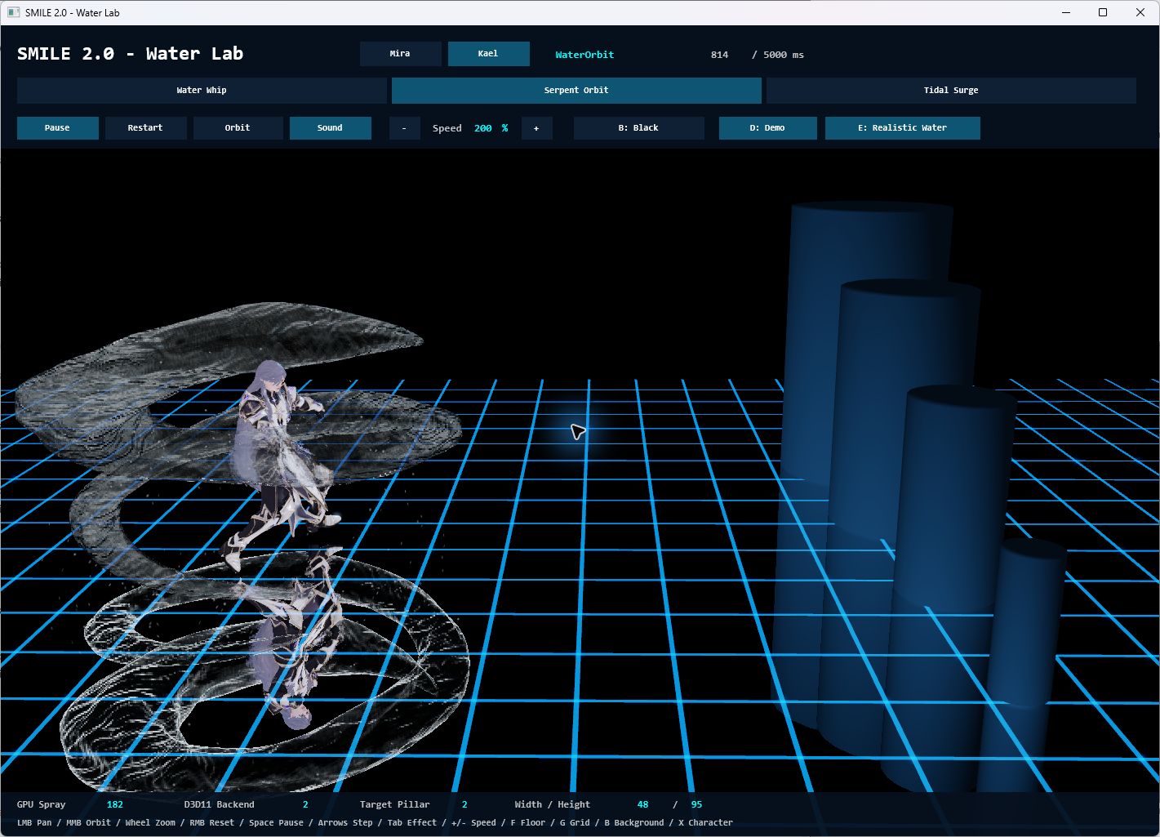Click the SMILE 2.0 - Water Lab heading

(131, 54)
